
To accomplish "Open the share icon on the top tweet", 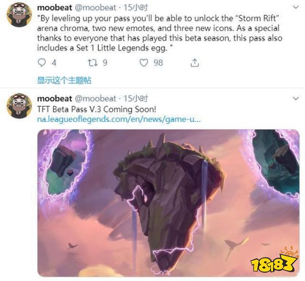I will pyautogui.click(x=195, y=63).
